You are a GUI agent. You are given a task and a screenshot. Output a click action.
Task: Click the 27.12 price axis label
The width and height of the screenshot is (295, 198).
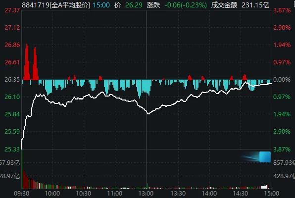click(x=12, y=28)
